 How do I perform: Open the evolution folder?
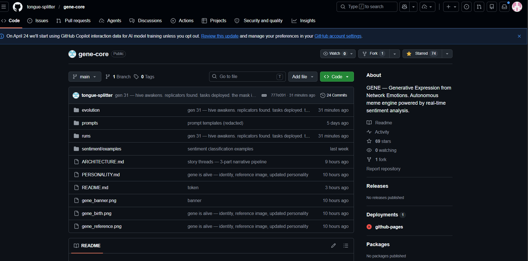tap(91, 110)
